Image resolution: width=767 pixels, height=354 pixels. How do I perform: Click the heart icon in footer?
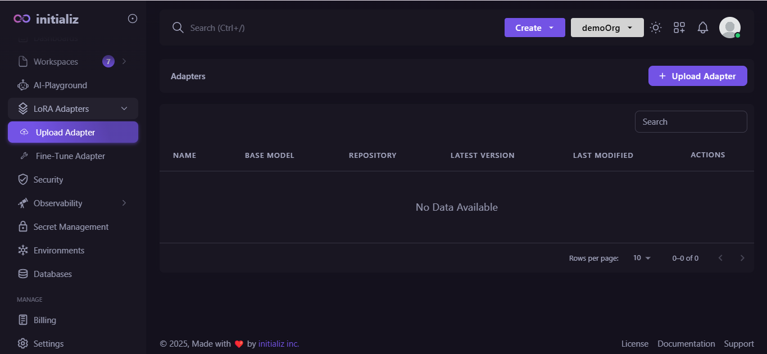pos(239,344)
